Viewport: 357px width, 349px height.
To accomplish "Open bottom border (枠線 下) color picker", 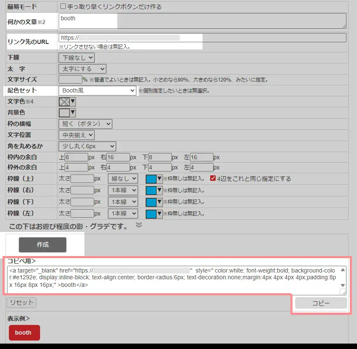I will tap(154, 202).
